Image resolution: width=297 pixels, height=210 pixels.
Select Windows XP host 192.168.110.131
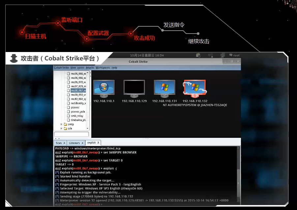point(164,89)
